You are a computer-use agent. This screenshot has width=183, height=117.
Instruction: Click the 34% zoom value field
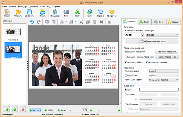(x=85, y=110)
